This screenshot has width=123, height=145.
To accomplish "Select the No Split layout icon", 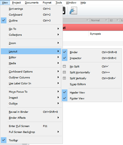I will [x=64, y=66].
